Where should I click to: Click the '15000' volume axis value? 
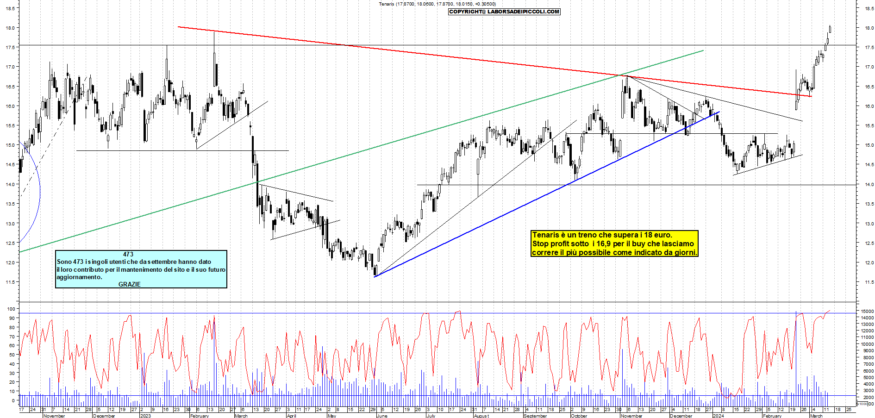coord(867,311)
